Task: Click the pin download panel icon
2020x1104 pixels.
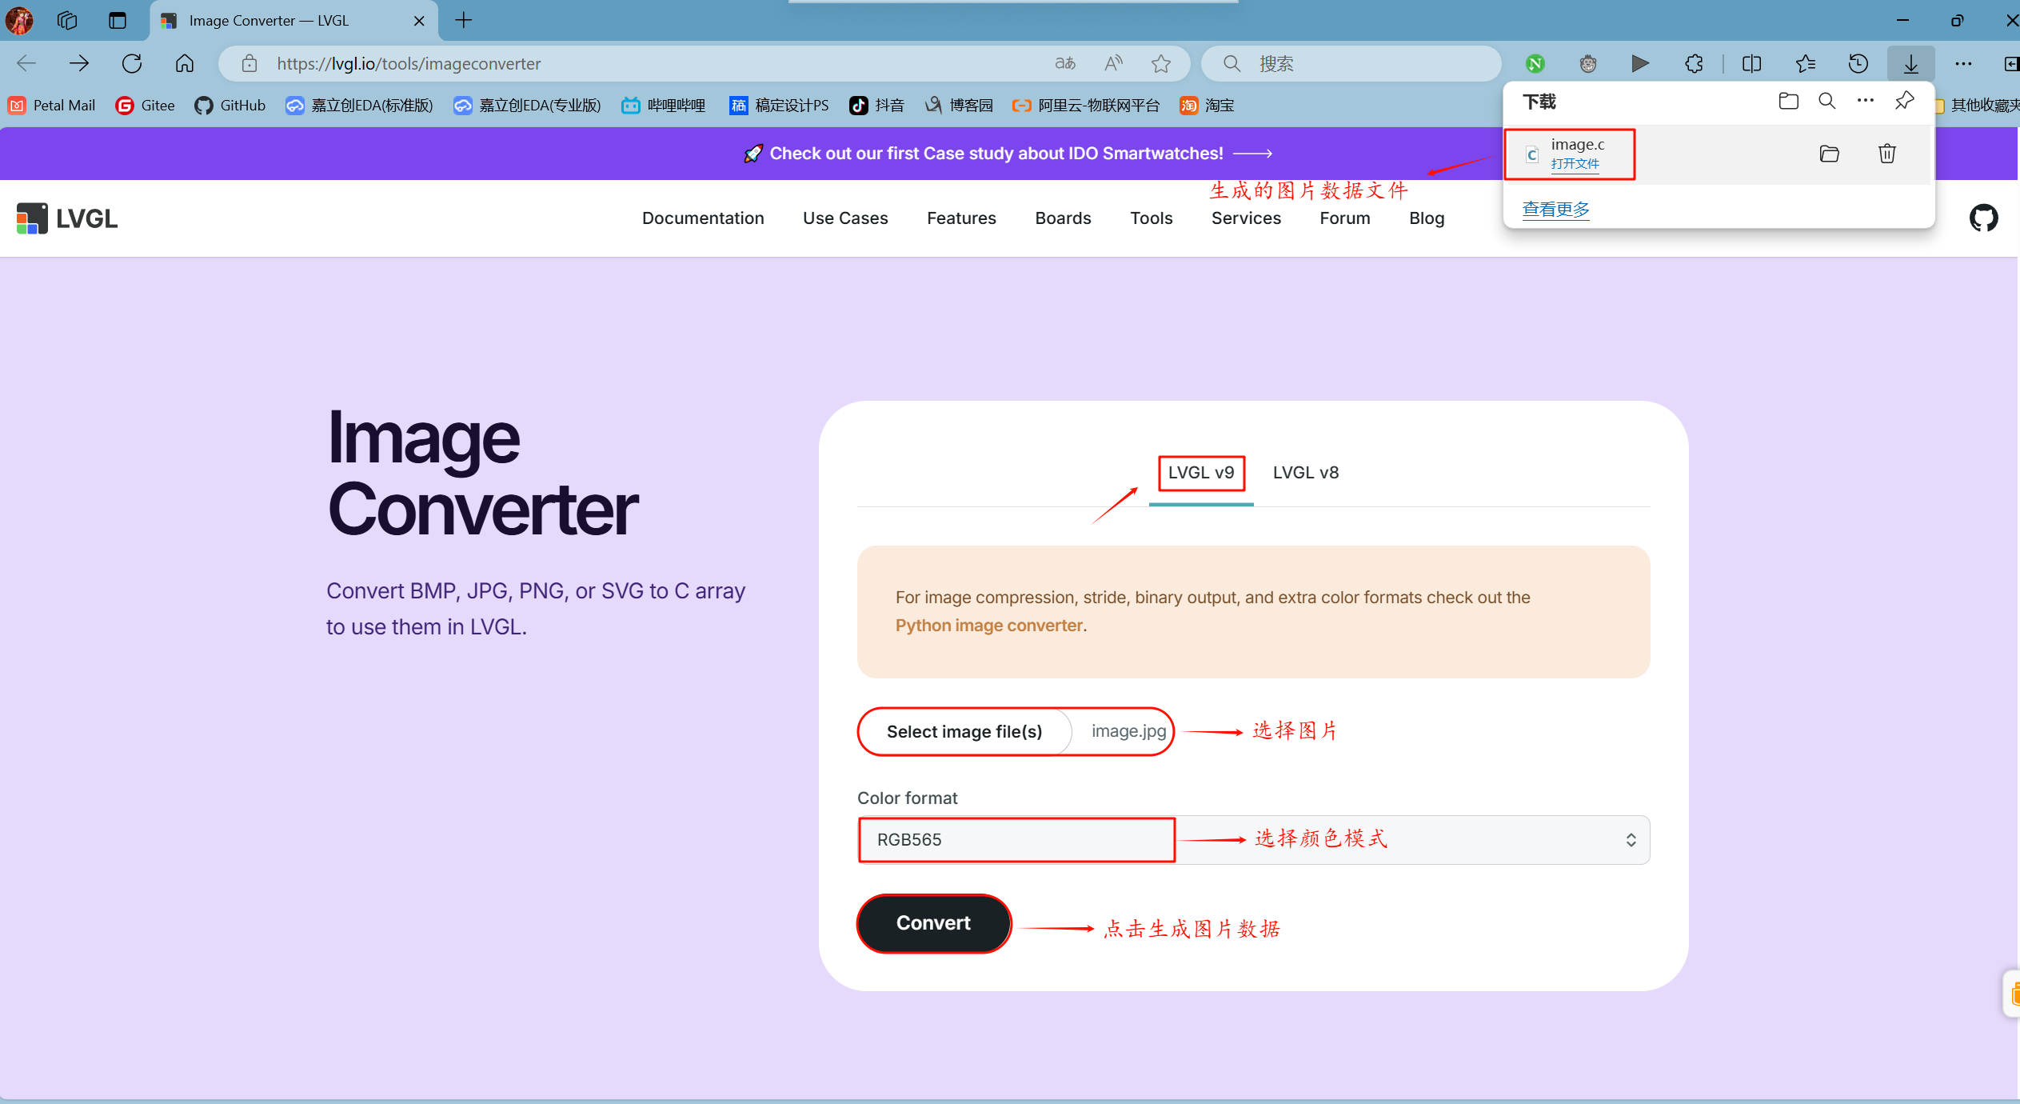Action: point(1906,101)
